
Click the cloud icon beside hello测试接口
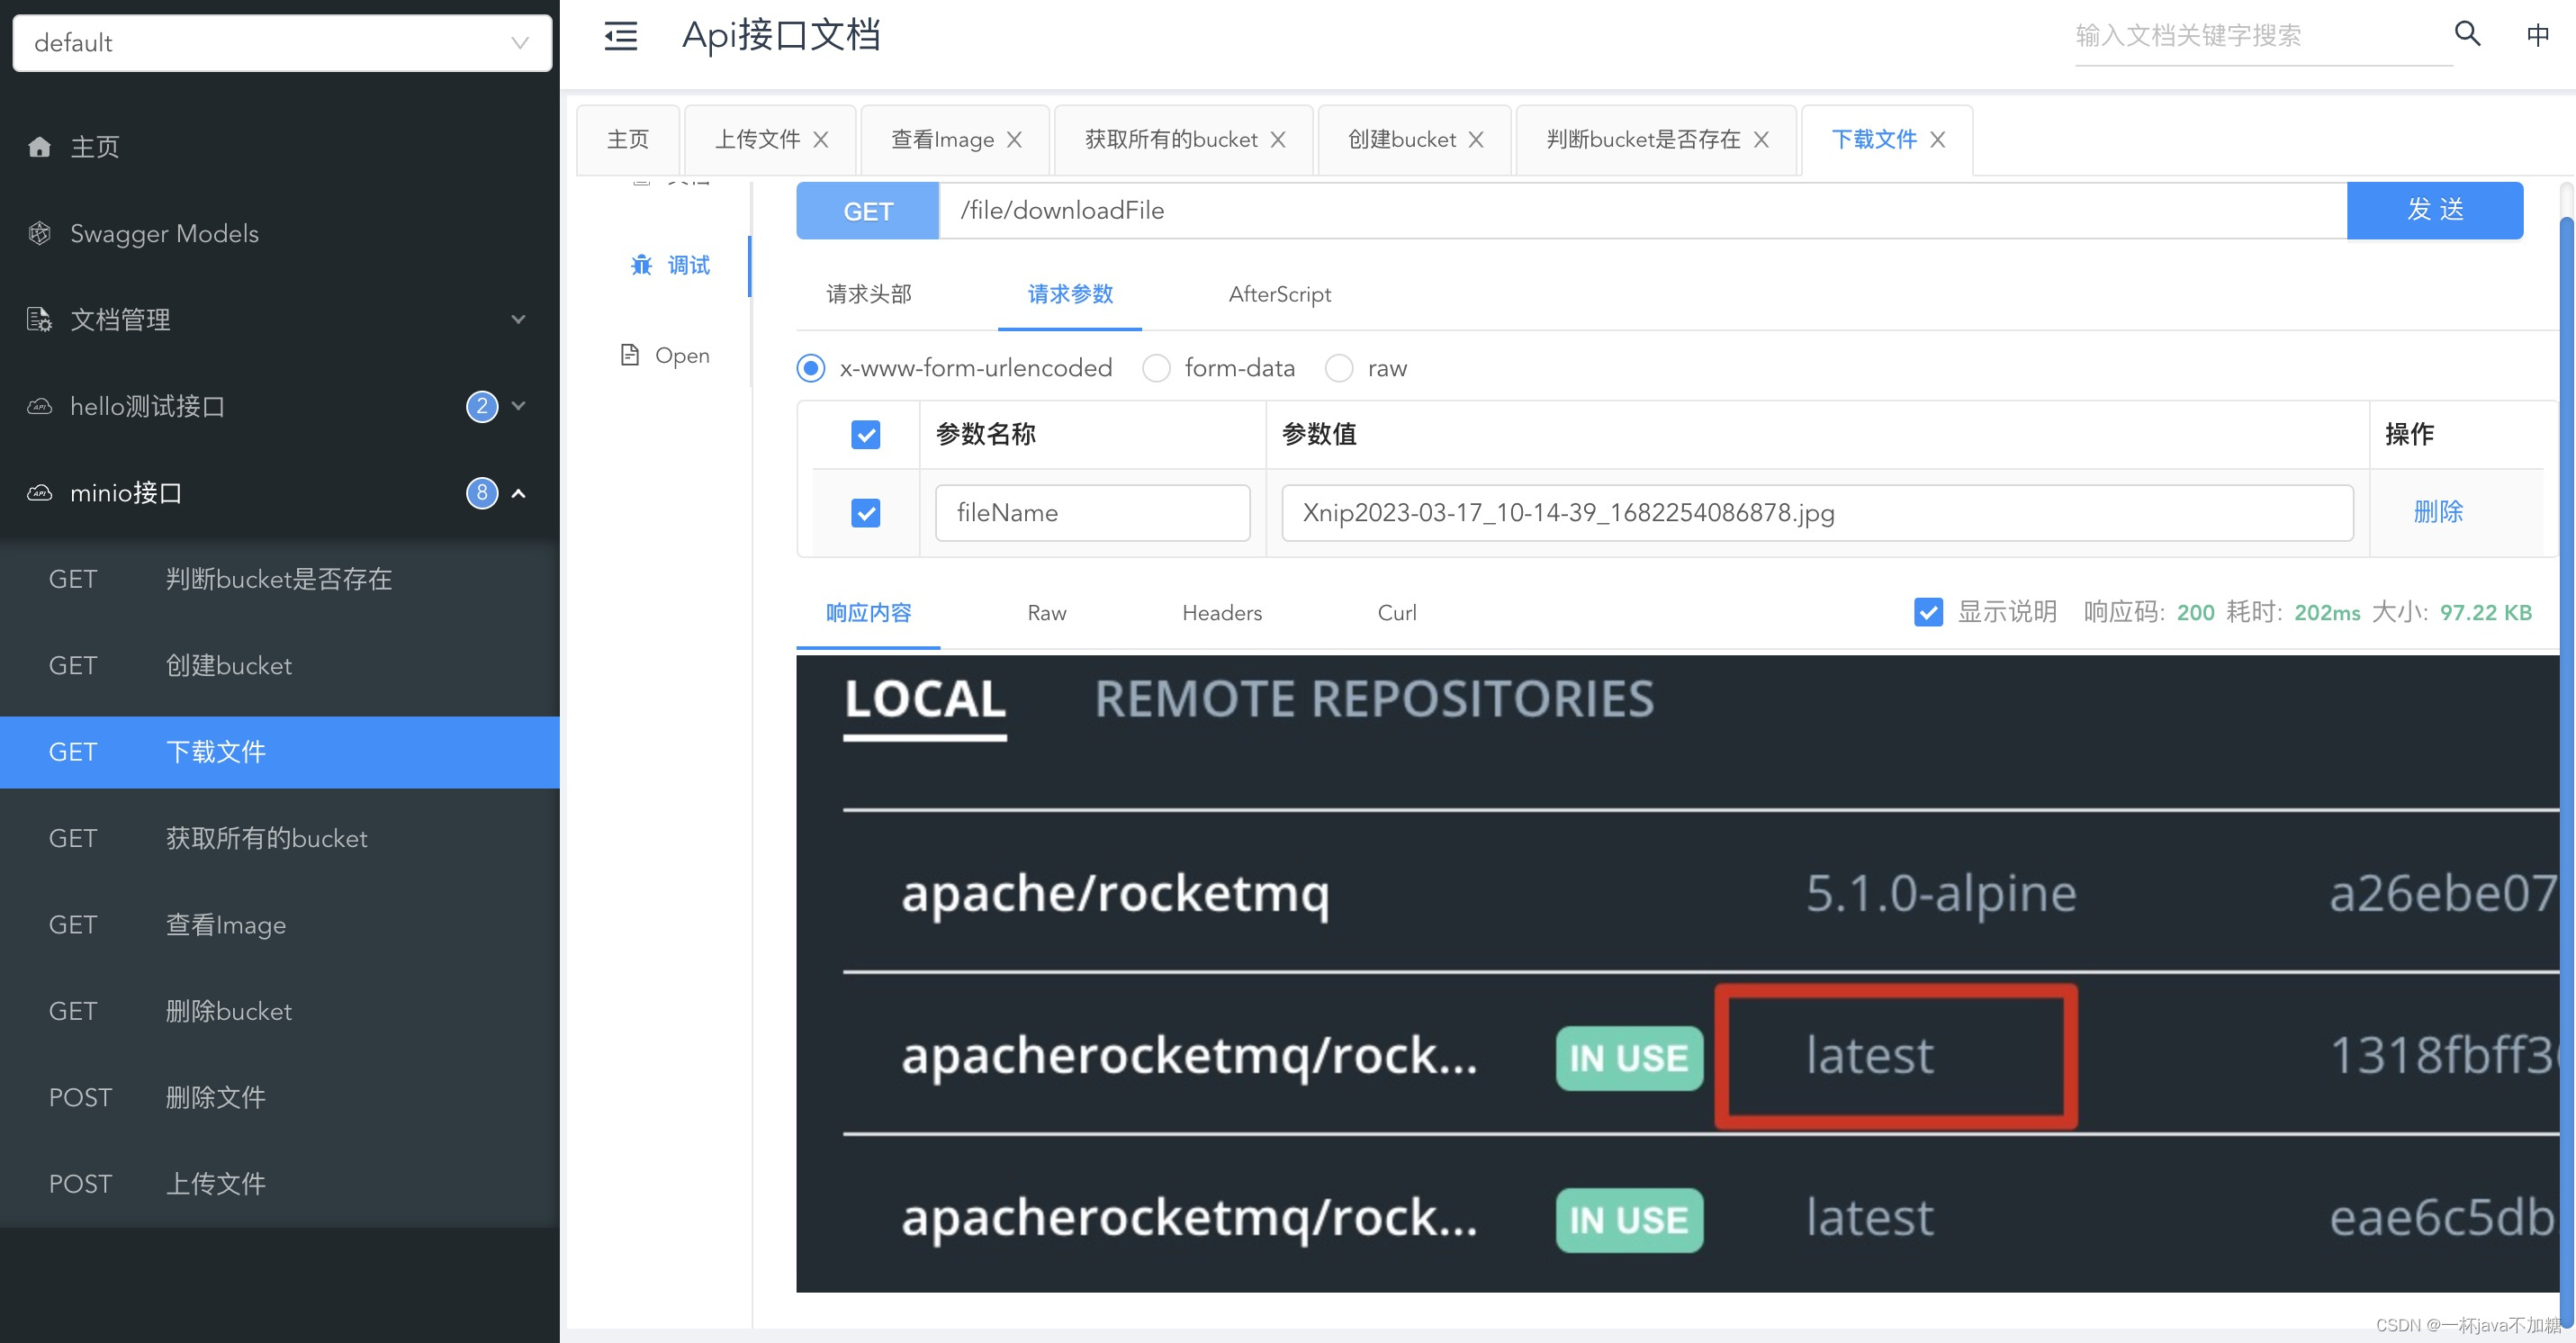(39, 406)
